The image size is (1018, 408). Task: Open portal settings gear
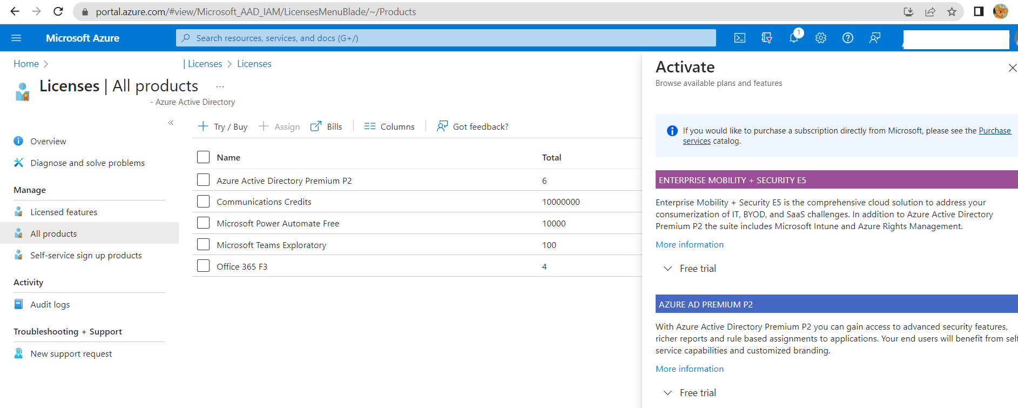(x=821, y=38)
